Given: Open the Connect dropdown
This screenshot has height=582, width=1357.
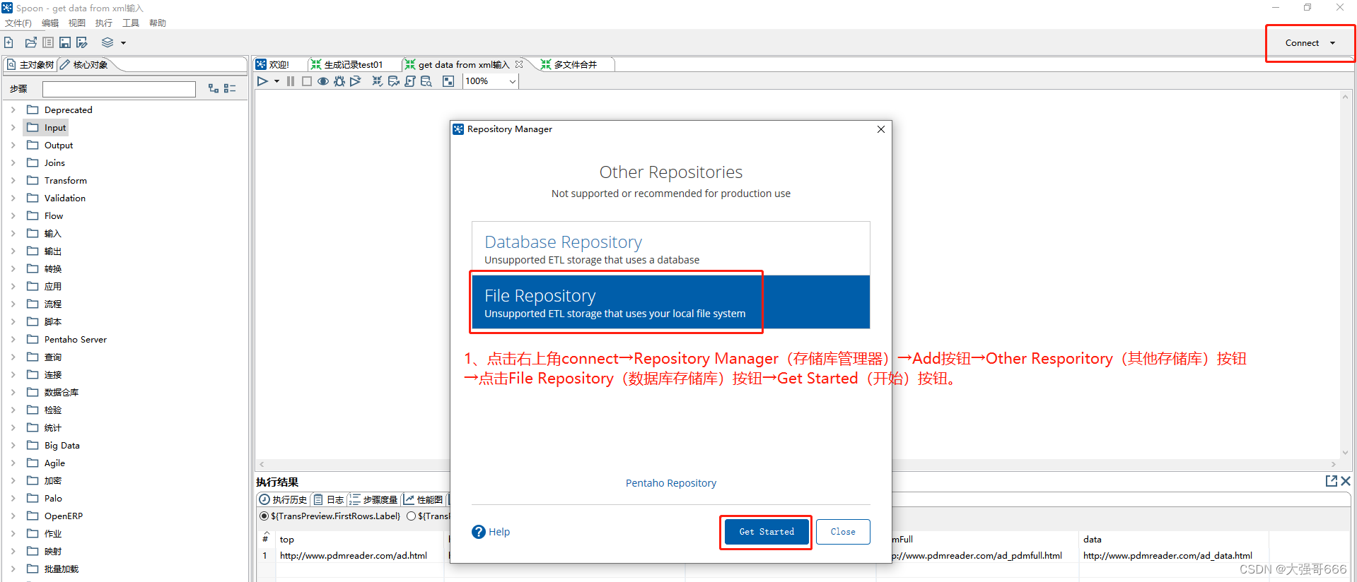Looking at the screenshot, I should (x=1310, y=43).
